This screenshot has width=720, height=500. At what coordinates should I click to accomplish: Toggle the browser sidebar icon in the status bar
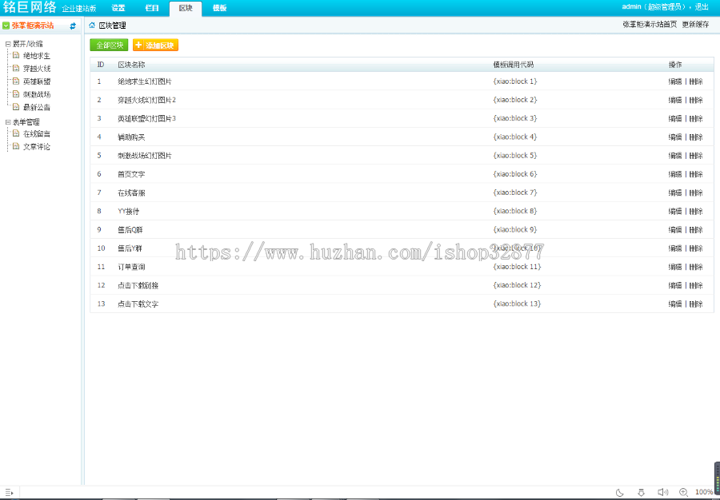pyautogui.click(x=9, y=492)
